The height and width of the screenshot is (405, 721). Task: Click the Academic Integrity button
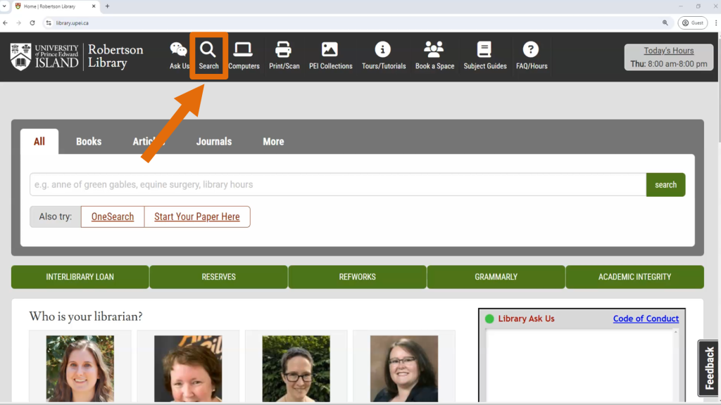(634, 277)
